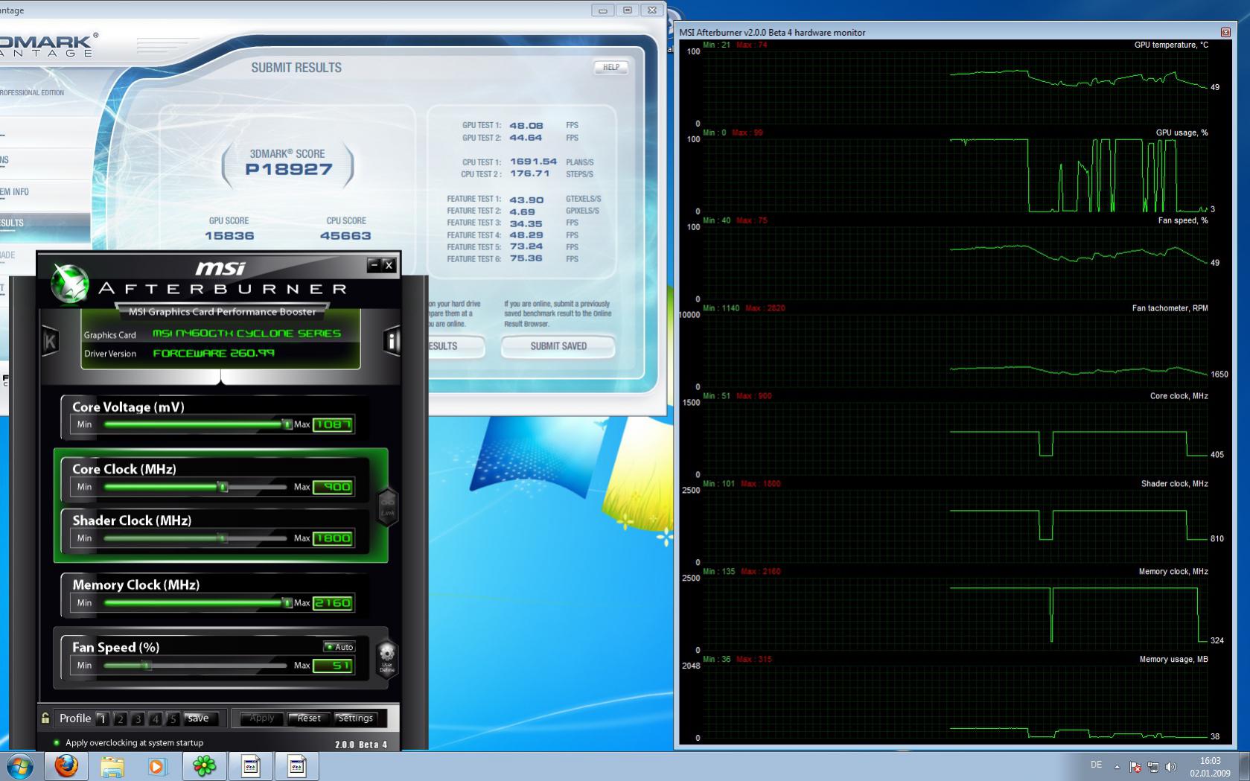This screenshot has height=781, width=1250.
Task: Open the Windows Start menu
Action: [20, 766]
